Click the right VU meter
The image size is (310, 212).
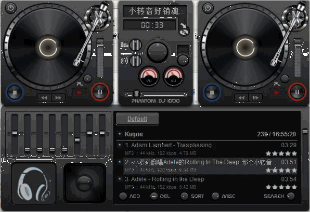[x=173, y=76]
